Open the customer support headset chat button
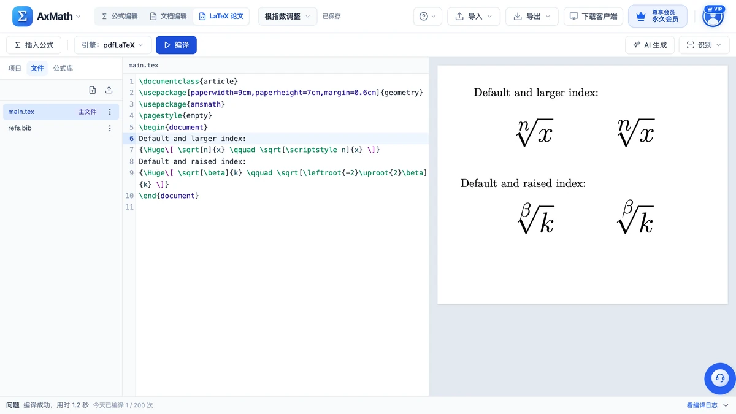 tap(719, 378)
